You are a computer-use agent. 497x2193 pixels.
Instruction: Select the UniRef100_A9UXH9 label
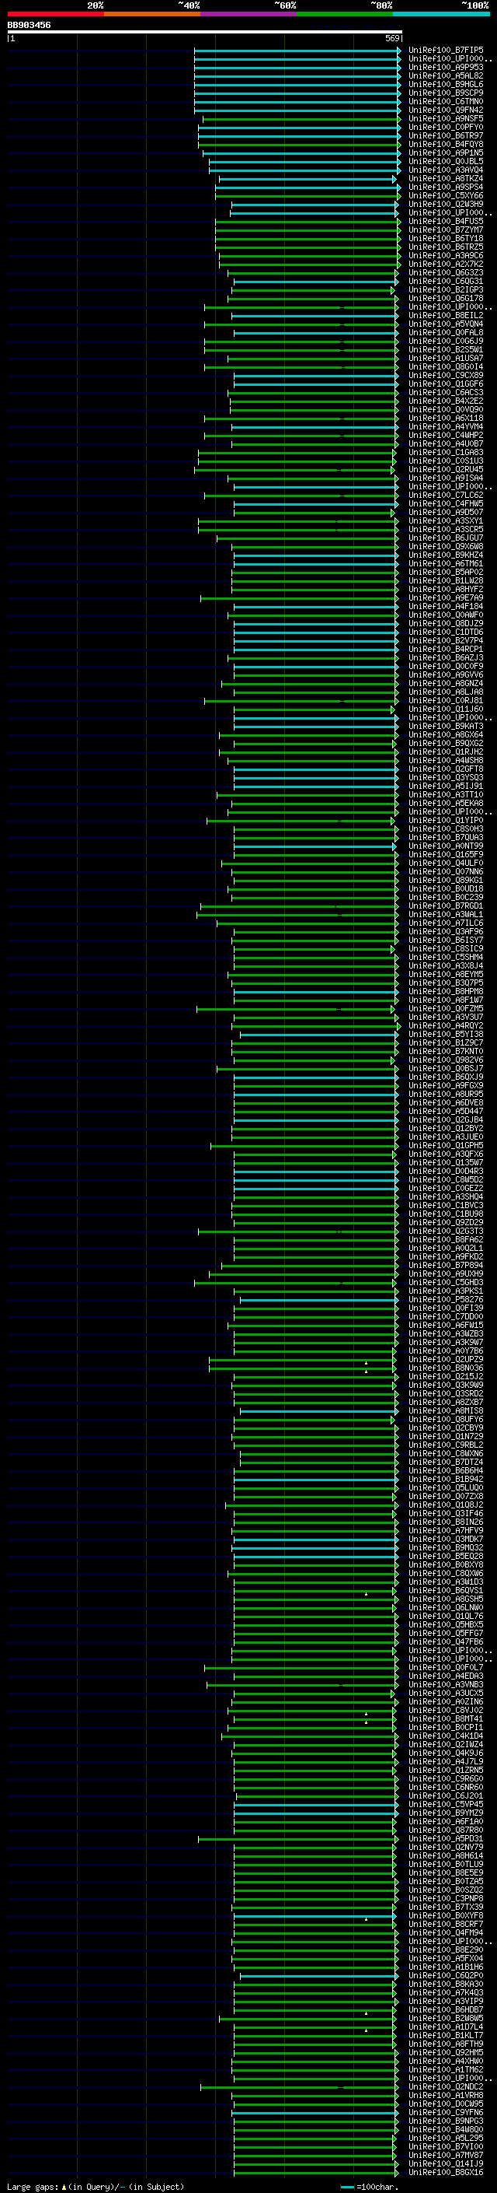point(446,1273)
